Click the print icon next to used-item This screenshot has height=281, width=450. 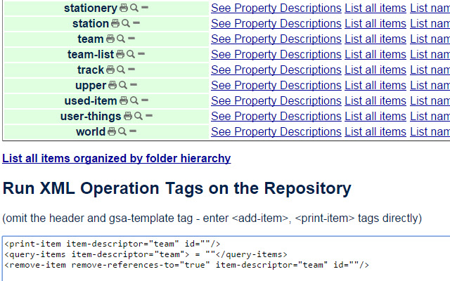pyautogui.click(x=124, y=100)
